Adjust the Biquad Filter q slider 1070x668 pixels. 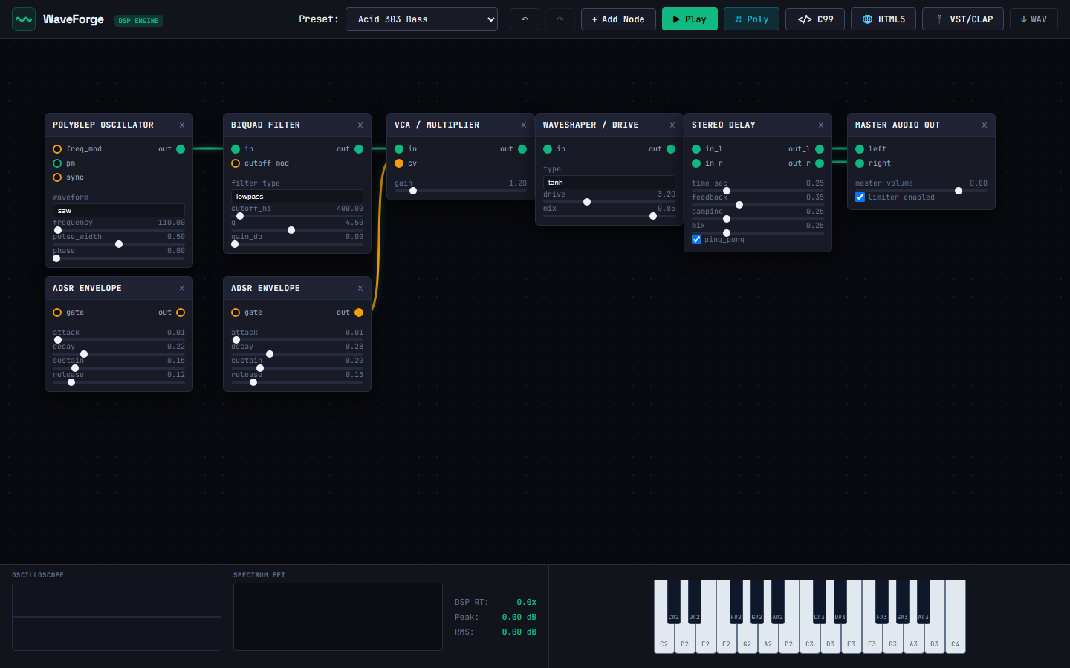pyautogui.click(x=297, y=230)
